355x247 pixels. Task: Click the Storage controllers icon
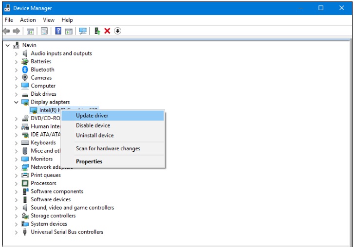(25, 216)
